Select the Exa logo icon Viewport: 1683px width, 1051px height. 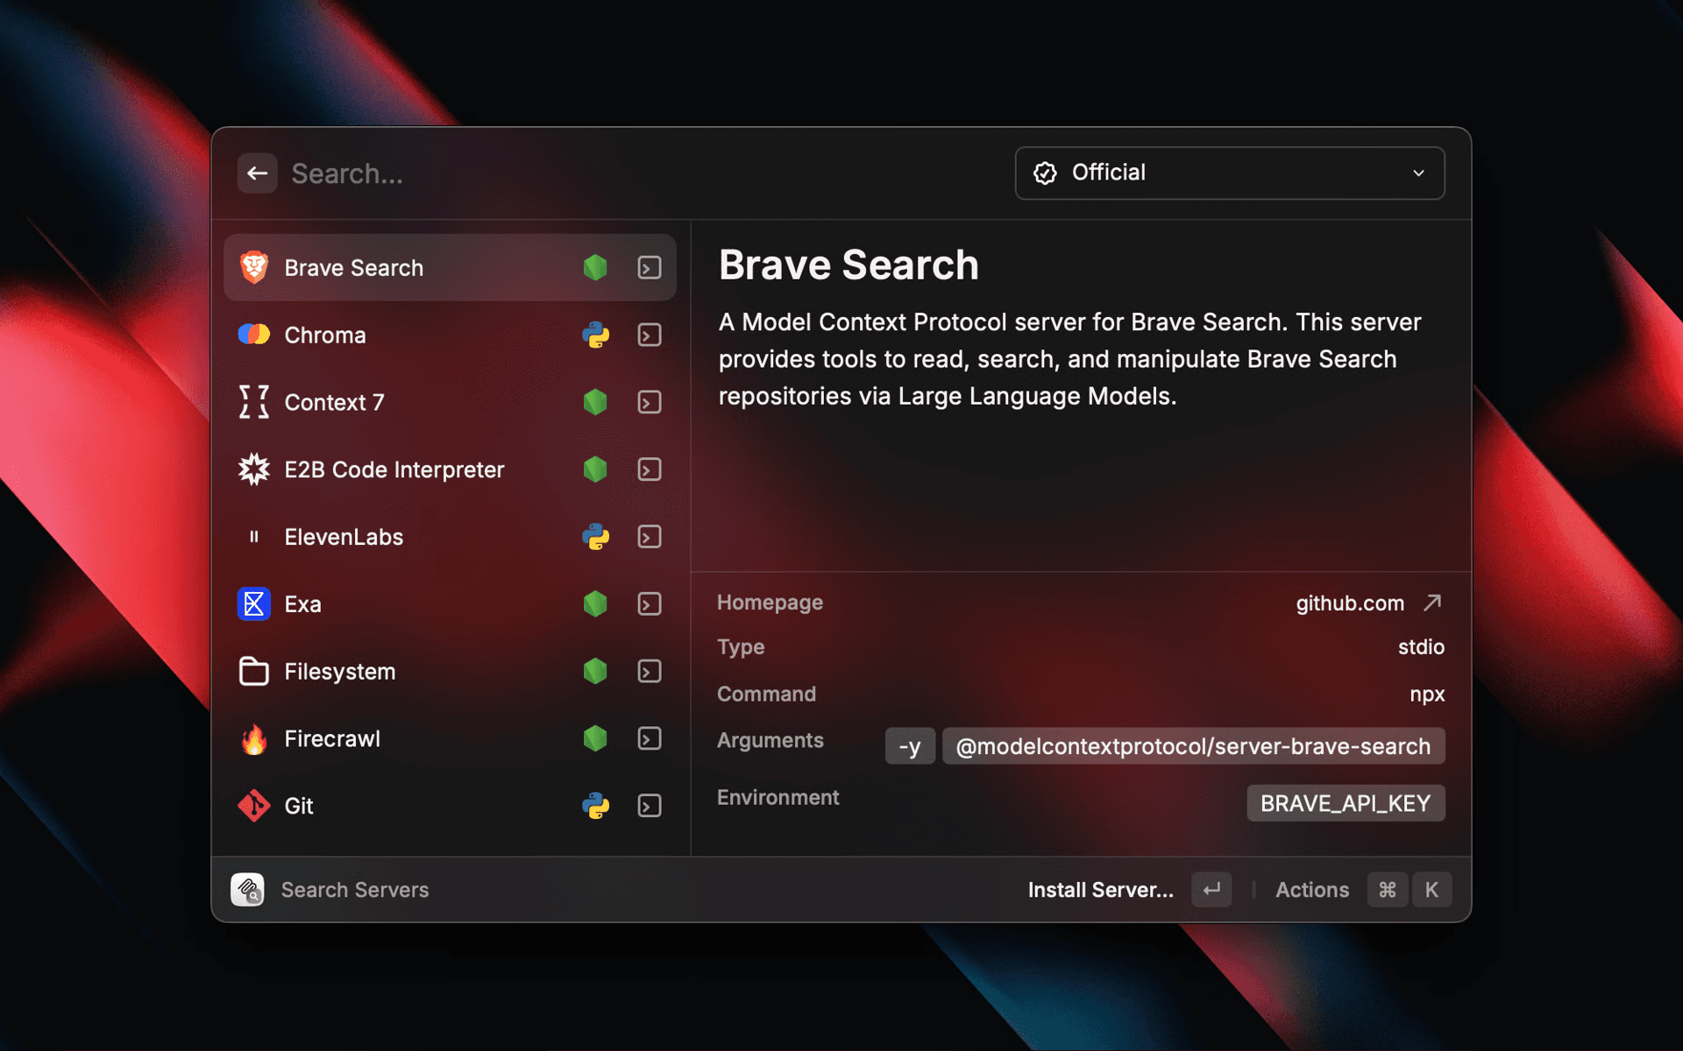tap(254, 603)
